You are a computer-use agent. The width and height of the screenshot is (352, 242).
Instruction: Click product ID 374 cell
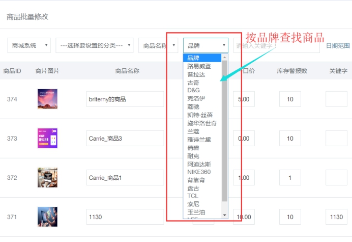(x=12, y=99)
